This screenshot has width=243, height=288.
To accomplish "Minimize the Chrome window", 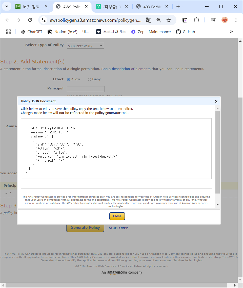I will [207, 7].
